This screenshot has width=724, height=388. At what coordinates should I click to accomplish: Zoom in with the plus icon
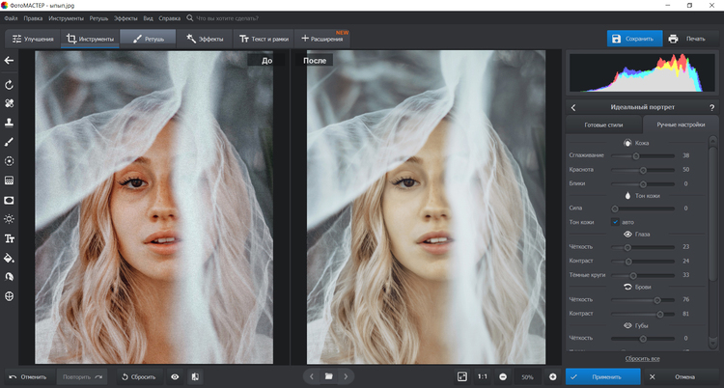point(553,375)
